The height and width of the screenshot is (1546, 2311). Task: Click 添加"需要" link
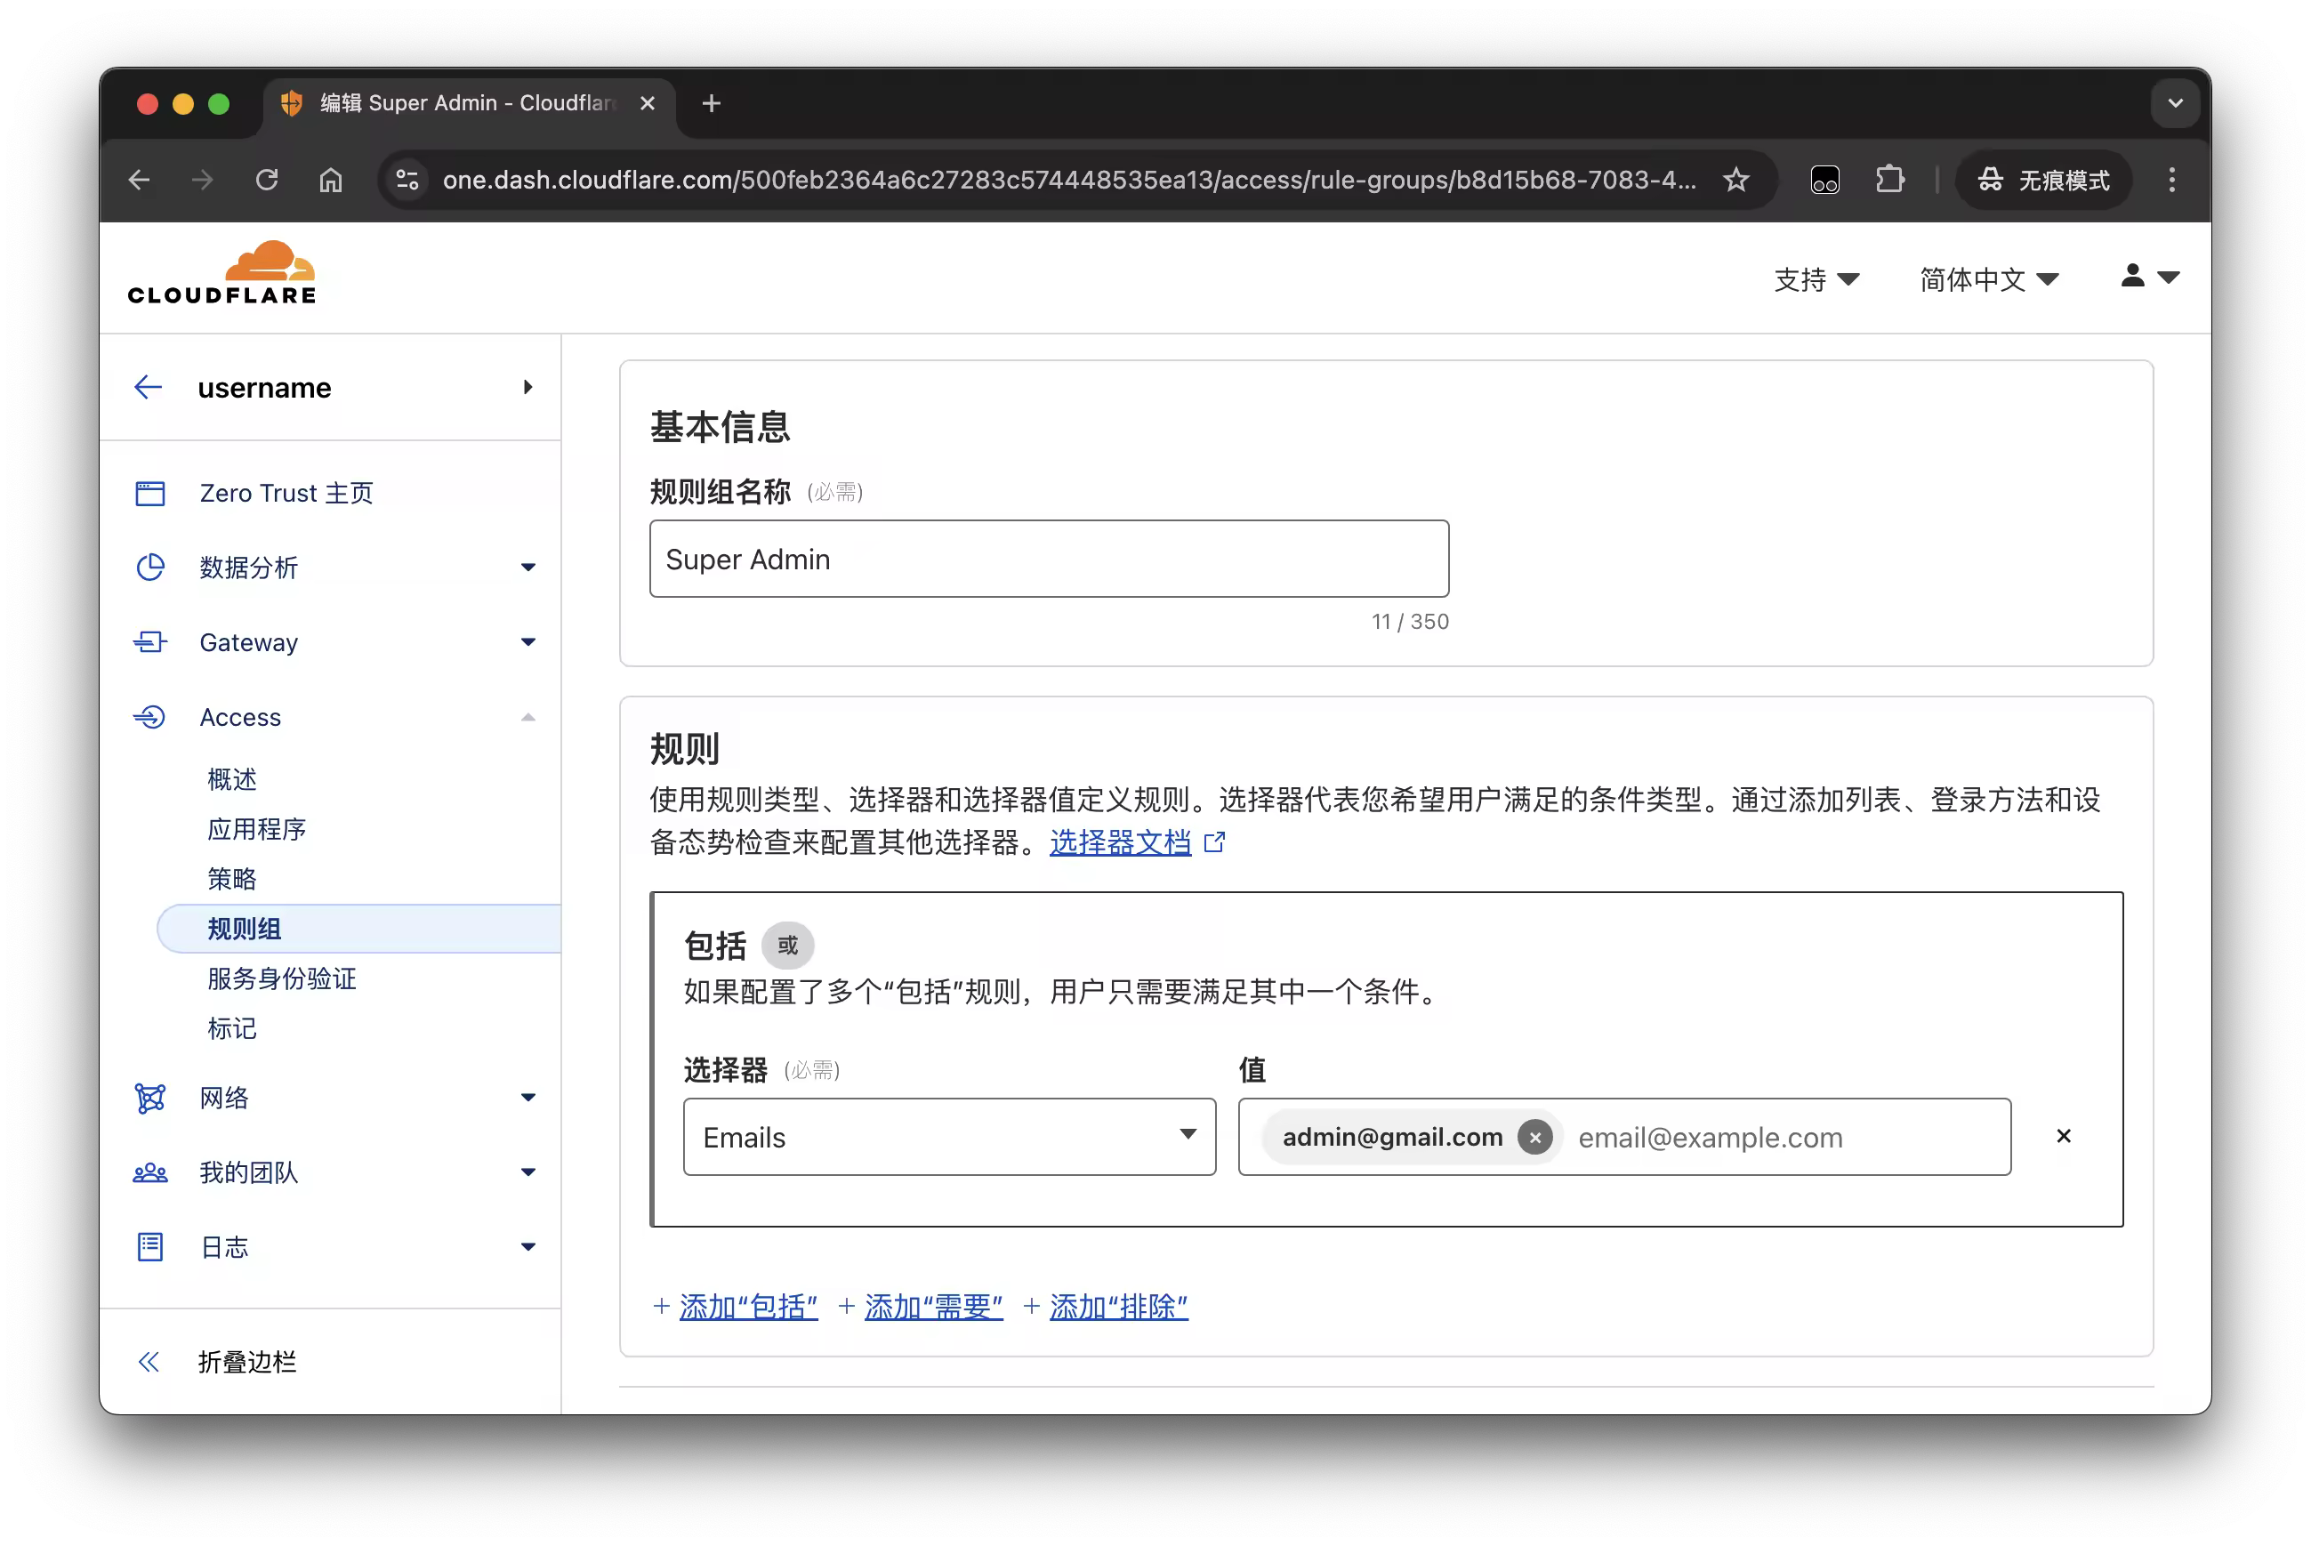[934, 1307]
